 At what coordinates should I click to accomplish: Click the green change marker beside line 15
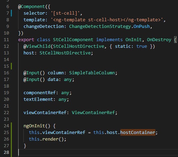(11, 66)
